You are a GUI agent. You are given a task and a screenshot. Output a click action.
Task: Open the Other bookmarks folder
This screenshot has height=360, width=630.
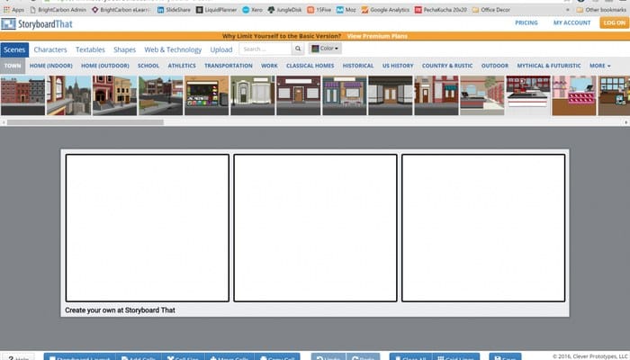601,10
